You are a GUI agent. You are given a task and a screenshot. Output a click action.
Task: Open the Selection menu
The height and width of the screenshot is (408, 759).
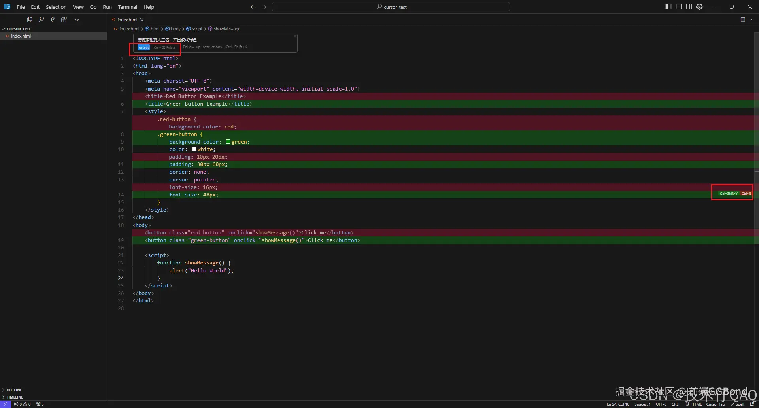click(x=56, y=7)
